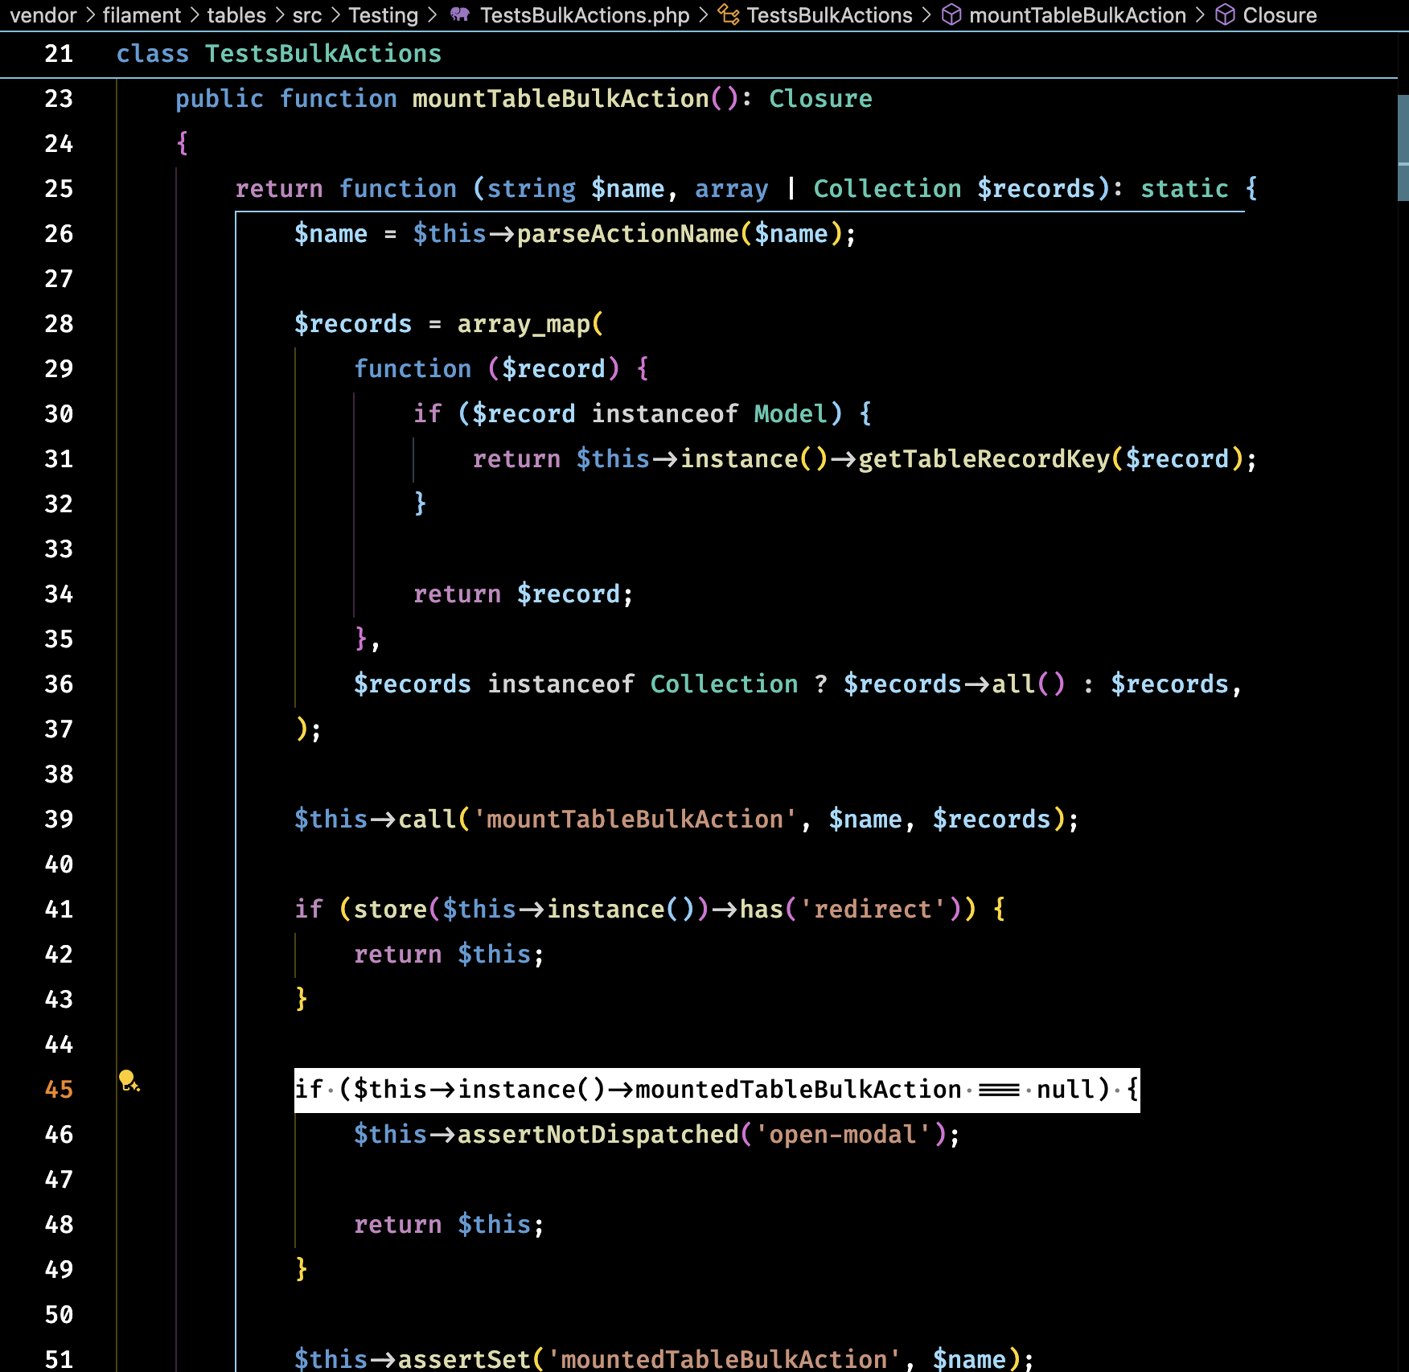Image resolution: width=1409 pixels, height=1372 pixels.
Task: Click the lightbulb code action icon
Action: click(129, 1080)
